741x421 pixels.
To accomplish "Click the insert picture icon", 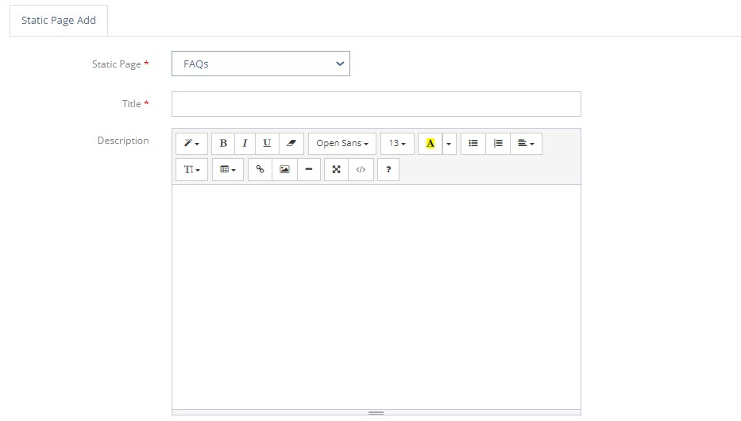I will coord(284,170).
